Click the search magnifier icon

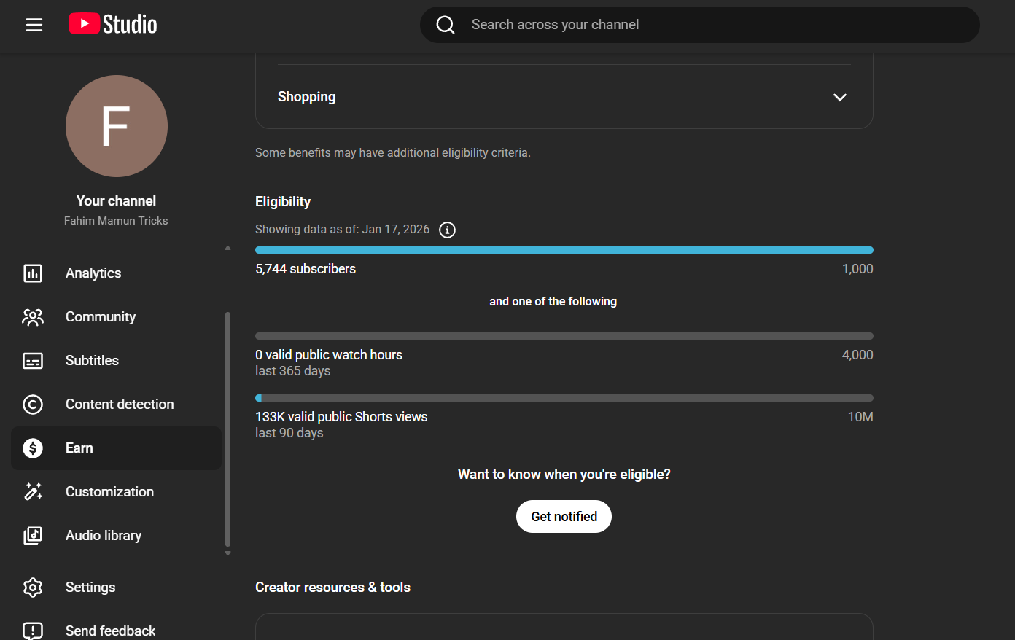(x=446, y=25)
